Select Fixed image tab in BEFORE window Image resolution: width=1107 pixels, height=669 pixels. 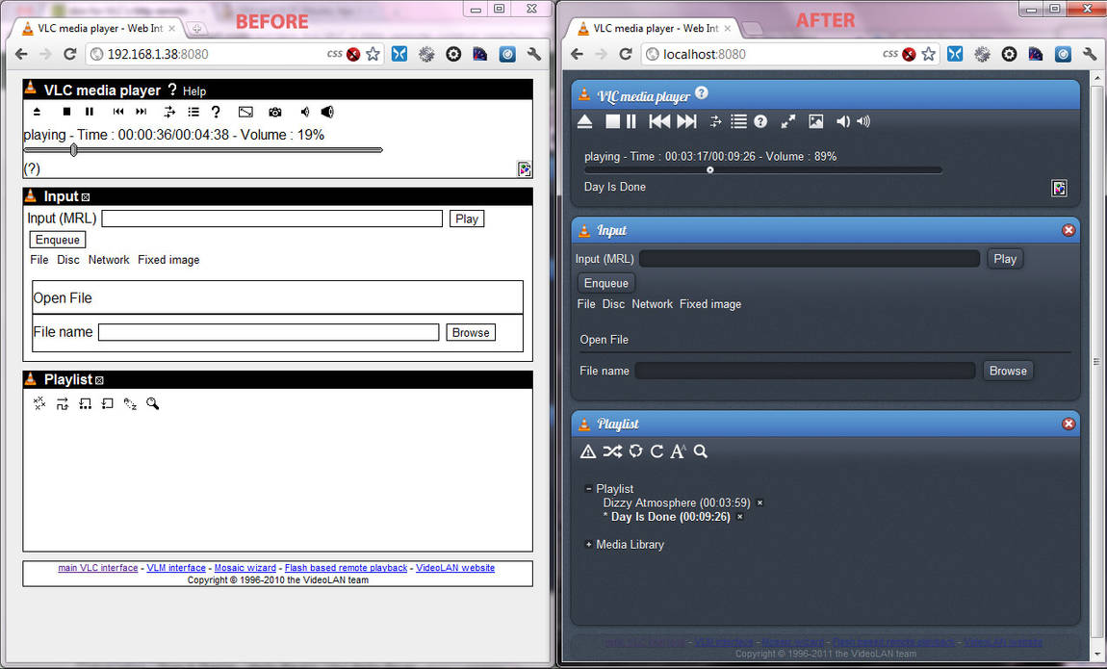pyautogui.click(x=168, y=260)
